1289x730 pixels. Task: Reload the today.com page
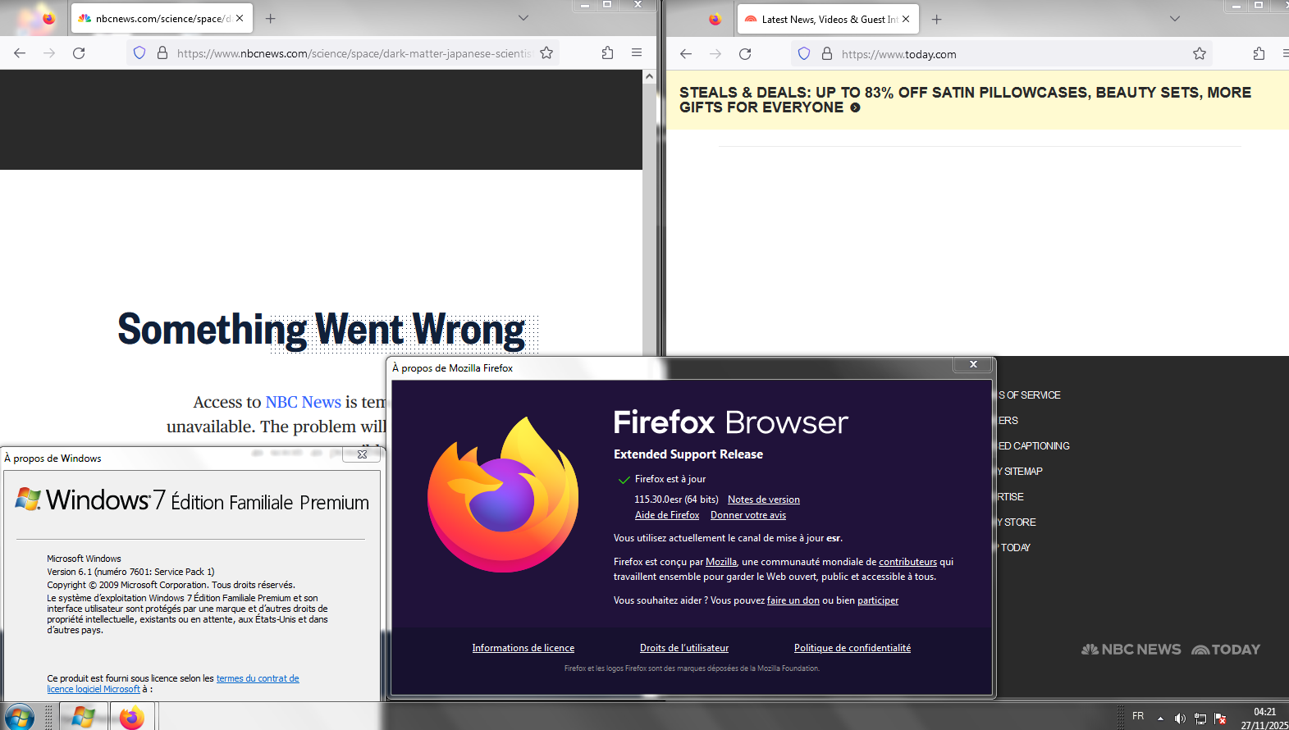(745, 54)
